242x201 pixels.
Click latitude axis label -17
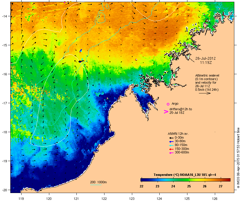[x=4, y=103]
